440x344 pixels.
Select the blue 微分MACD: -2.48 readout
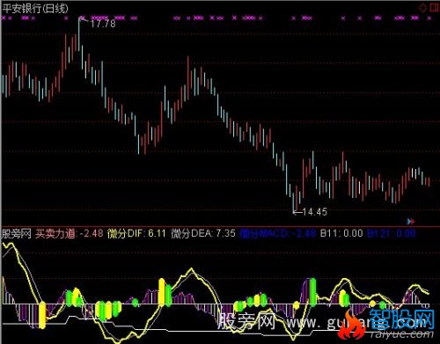click(278, 234)
